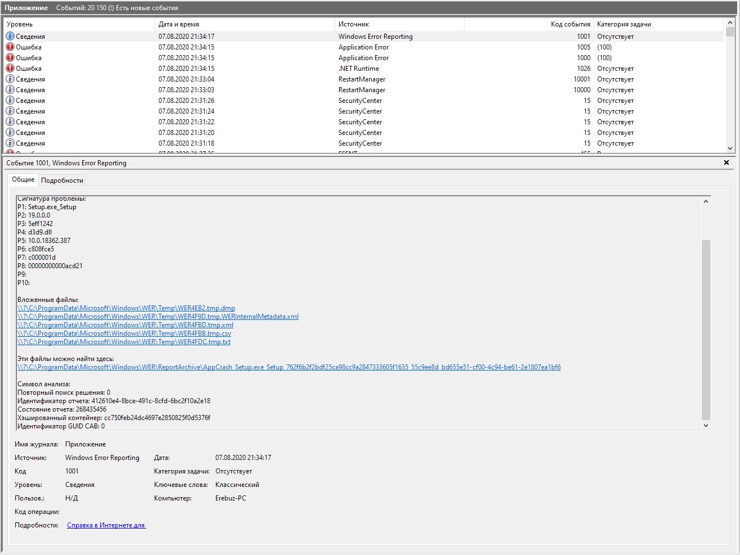The image size is (740, 555).
Task: Click computer name Erebuz-PC
Action: click(231, 498)
